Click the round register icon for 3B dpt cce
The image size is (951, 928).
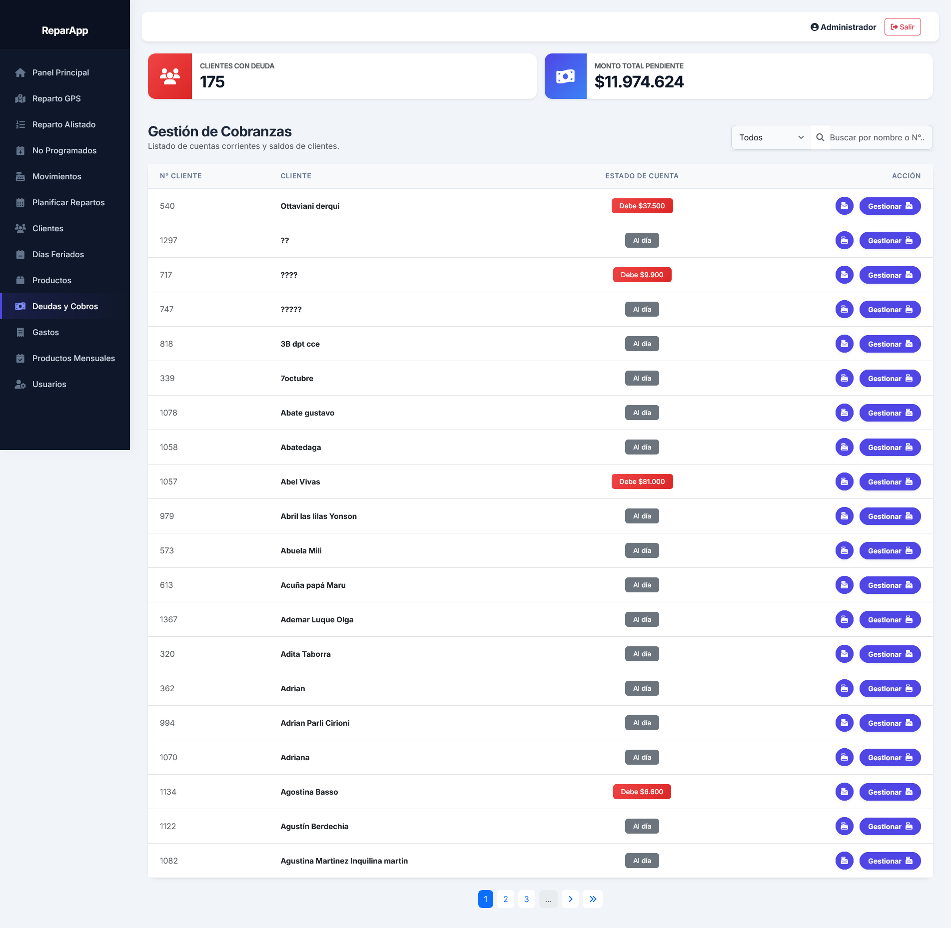844,344
